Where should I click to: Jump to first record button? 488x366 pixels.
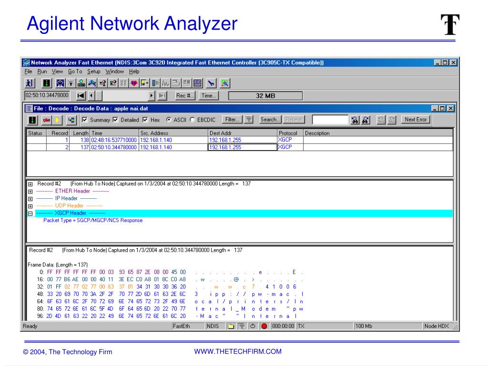(x=81, y=95)
